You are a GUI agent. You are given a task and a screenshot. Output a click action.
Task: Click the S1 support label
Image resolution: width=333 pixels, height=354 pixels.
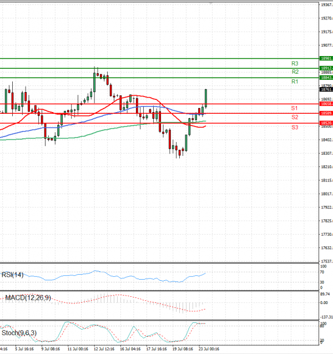click(294, 108)
